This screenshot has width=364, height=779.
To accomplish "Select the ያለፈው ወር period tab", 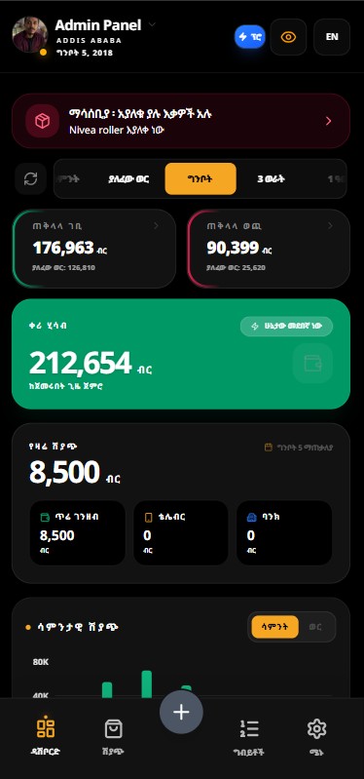I will [x=128, y=178].
